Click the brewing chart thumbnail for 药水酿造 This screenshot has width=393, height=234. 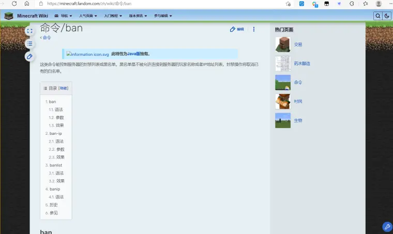[x=283, y=64]
